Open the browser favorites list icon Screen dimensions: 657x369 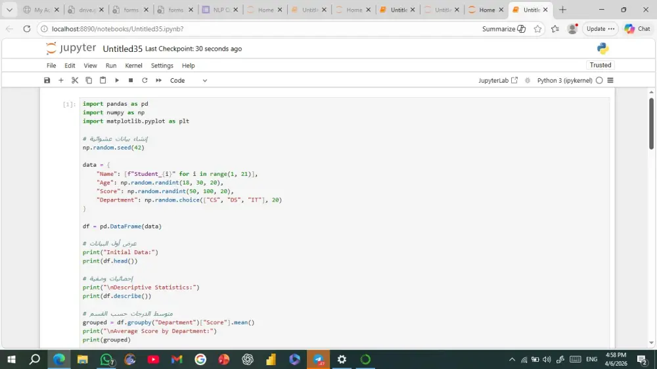[x=555, y=29]
